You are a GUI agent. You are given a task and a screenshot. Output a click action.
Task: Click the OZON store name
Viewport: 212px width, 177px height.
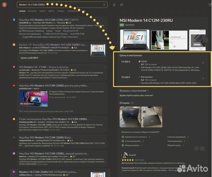point(144,61)
